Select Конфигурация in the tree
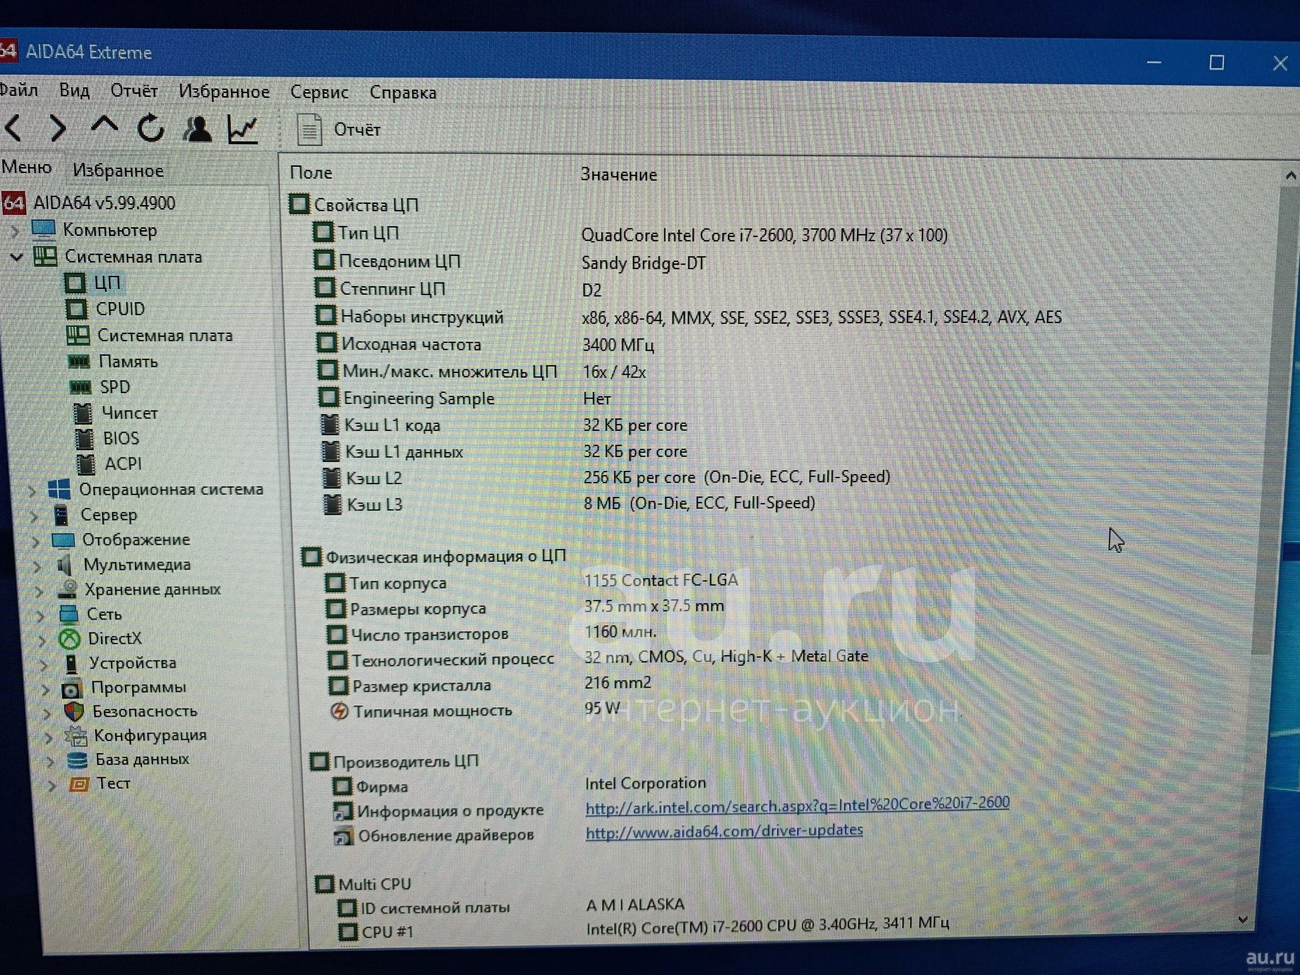The width and height of the screenshot is (1300, 975). (150, 735)
